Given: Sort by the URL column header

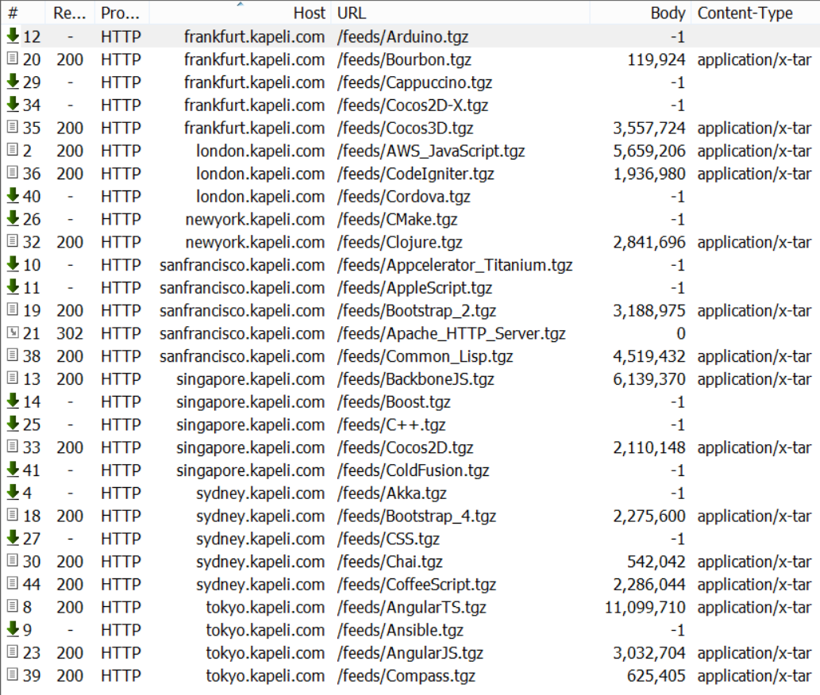Looking at the screenshot, I should [460, 13].
